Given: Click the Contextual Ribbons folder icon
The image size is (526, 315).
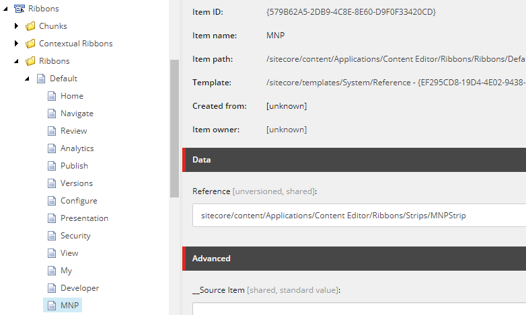Looking at the screenshot, I should pyautogui.click(x=30, y=43).
